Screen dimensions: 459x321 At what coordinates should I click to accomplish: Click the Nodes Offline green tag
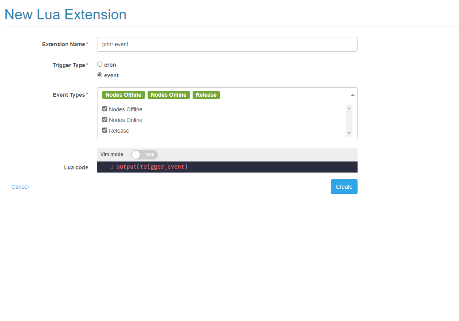pyautogui.click(x=123, y=95)
